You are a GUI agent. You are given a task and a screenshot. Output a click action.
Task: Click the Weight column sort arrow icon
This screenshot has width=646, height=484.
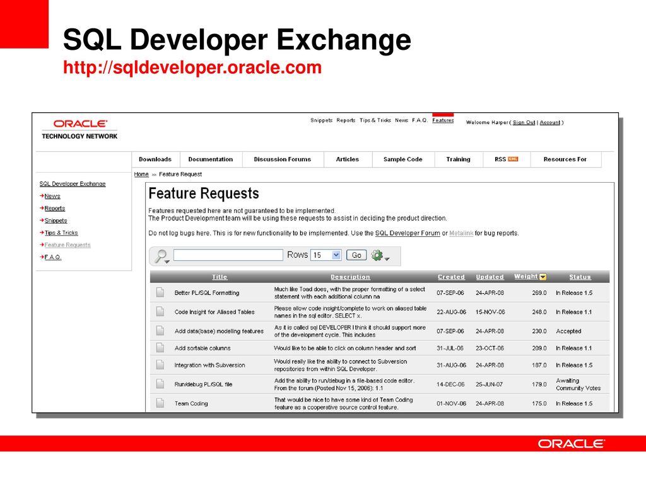click(543, 277)
